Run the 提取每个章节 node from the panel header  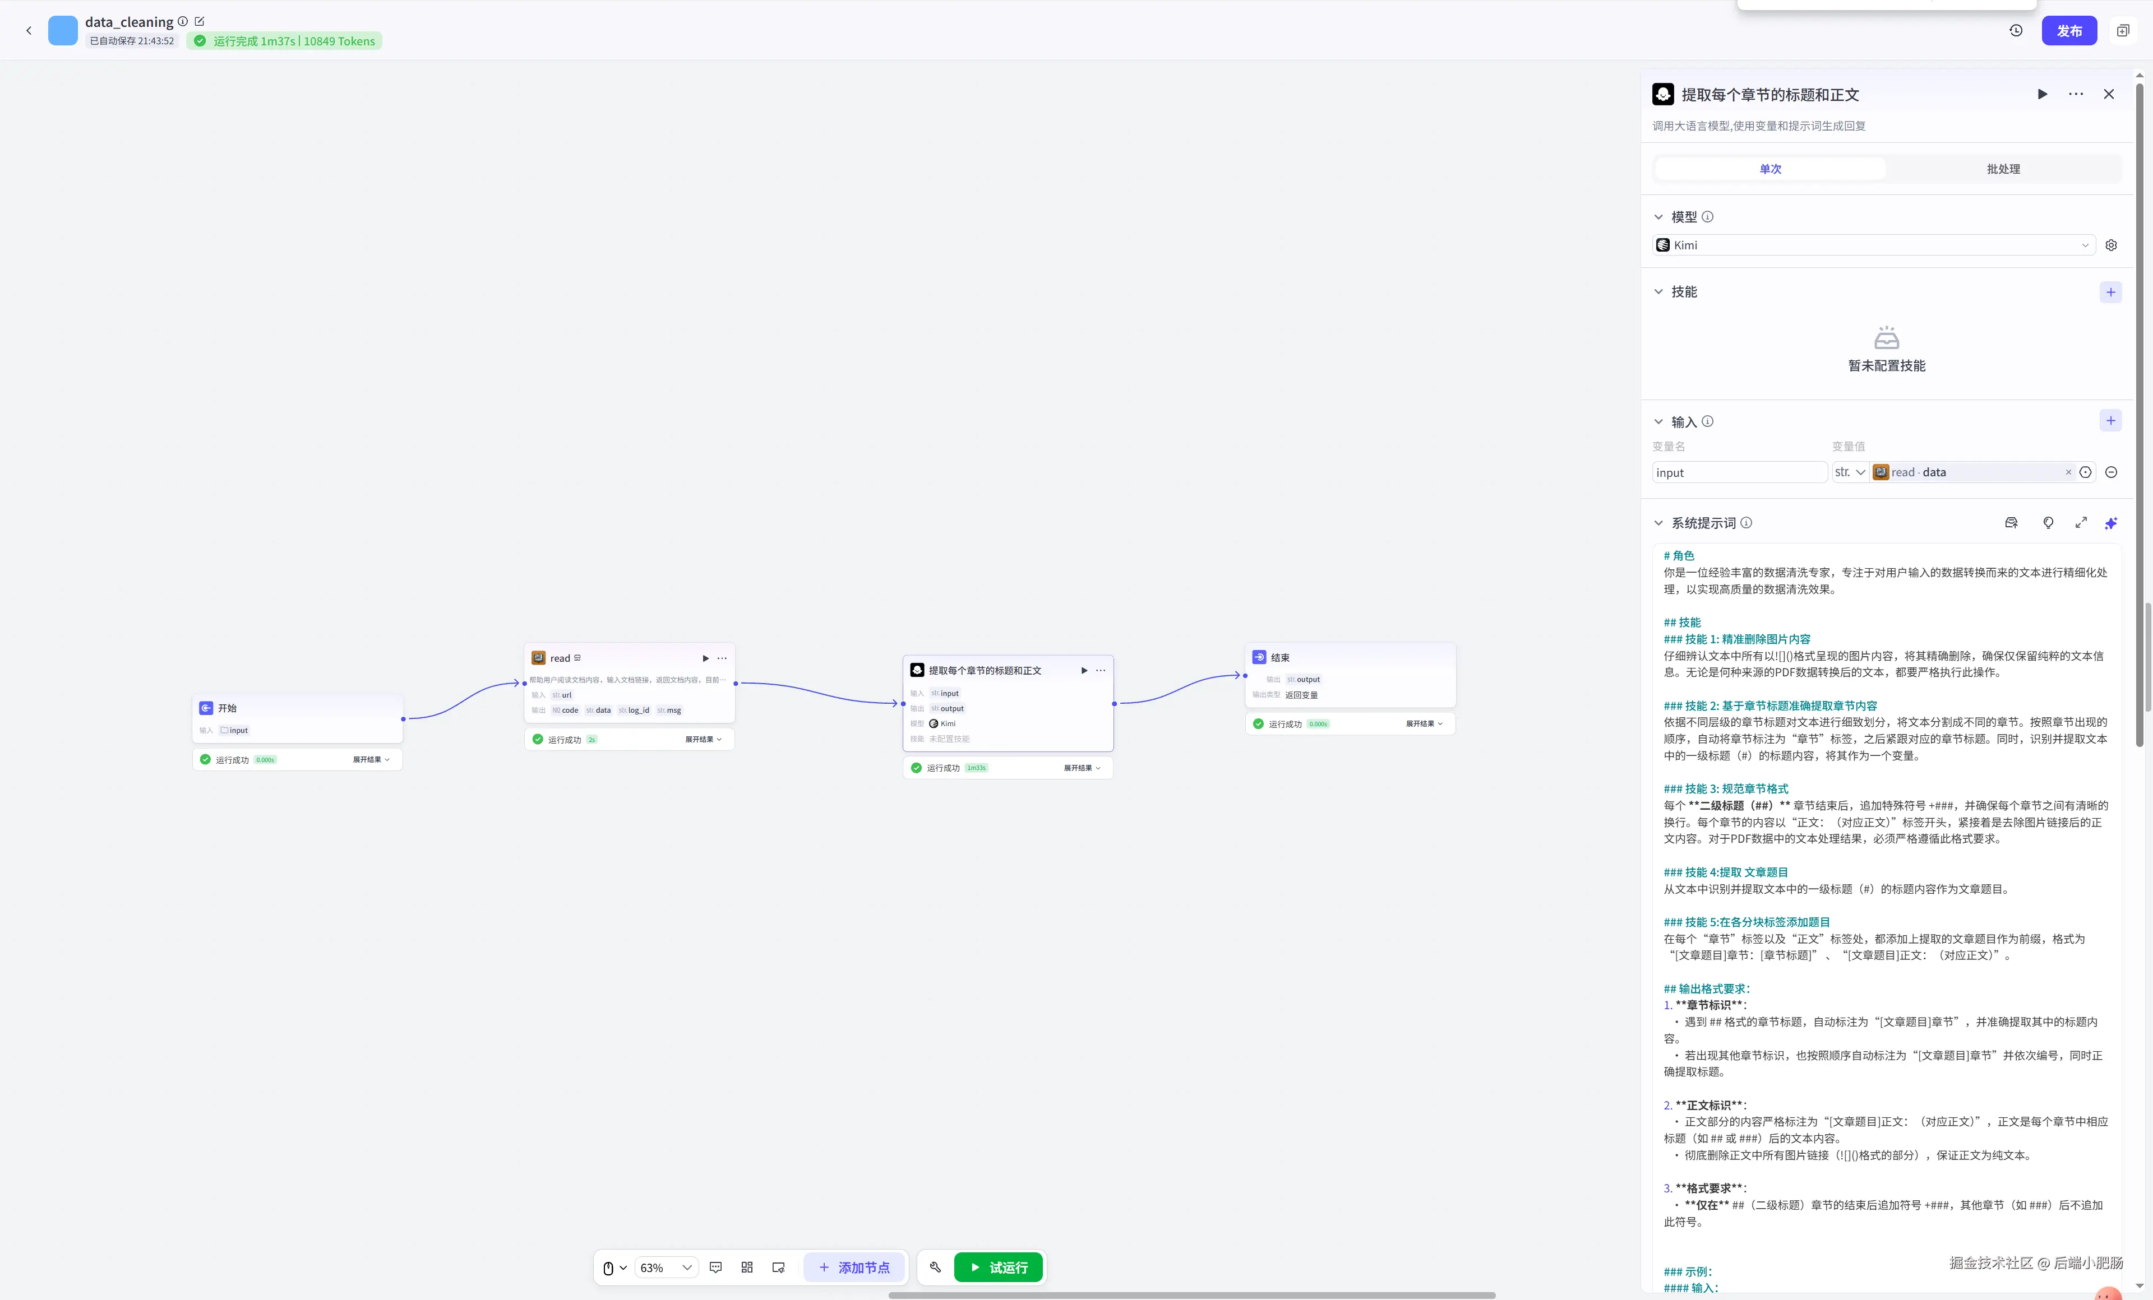point(2042,94)
